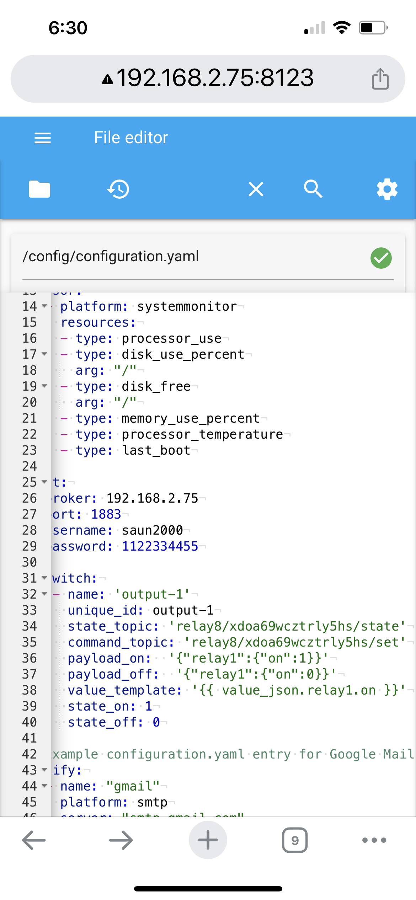Collapse the fold arrow at line 43

(44, 770)
